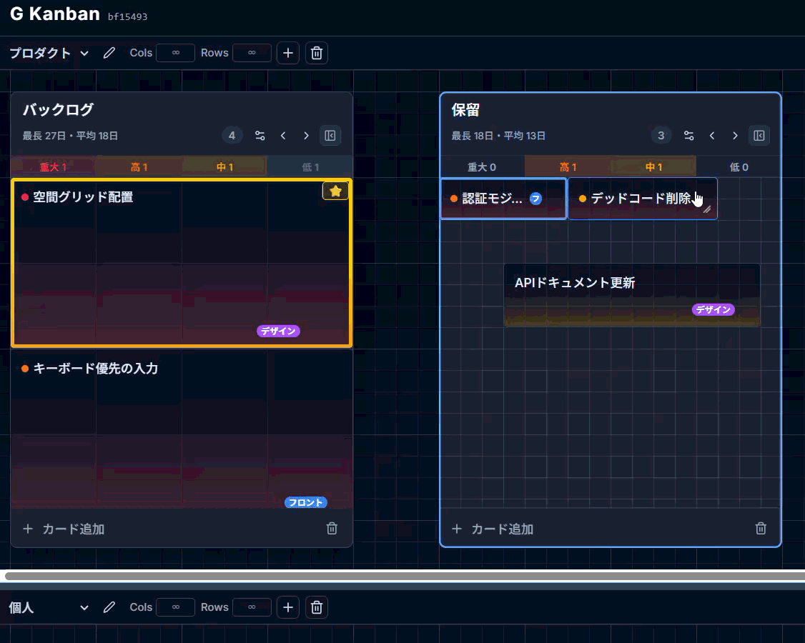This screenshot has width=805, height=643.
Task: Add a column with plus in 個人 toolbar
Action: [x=288, y=607]
